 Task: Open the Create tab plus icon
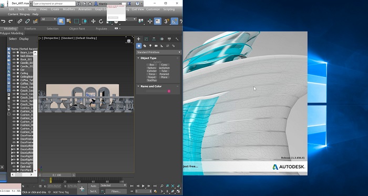[138, 39]
